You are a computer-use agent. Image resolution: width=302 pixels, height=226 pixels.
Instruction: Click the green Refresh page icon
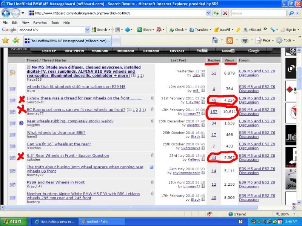(x=216, y=13)
